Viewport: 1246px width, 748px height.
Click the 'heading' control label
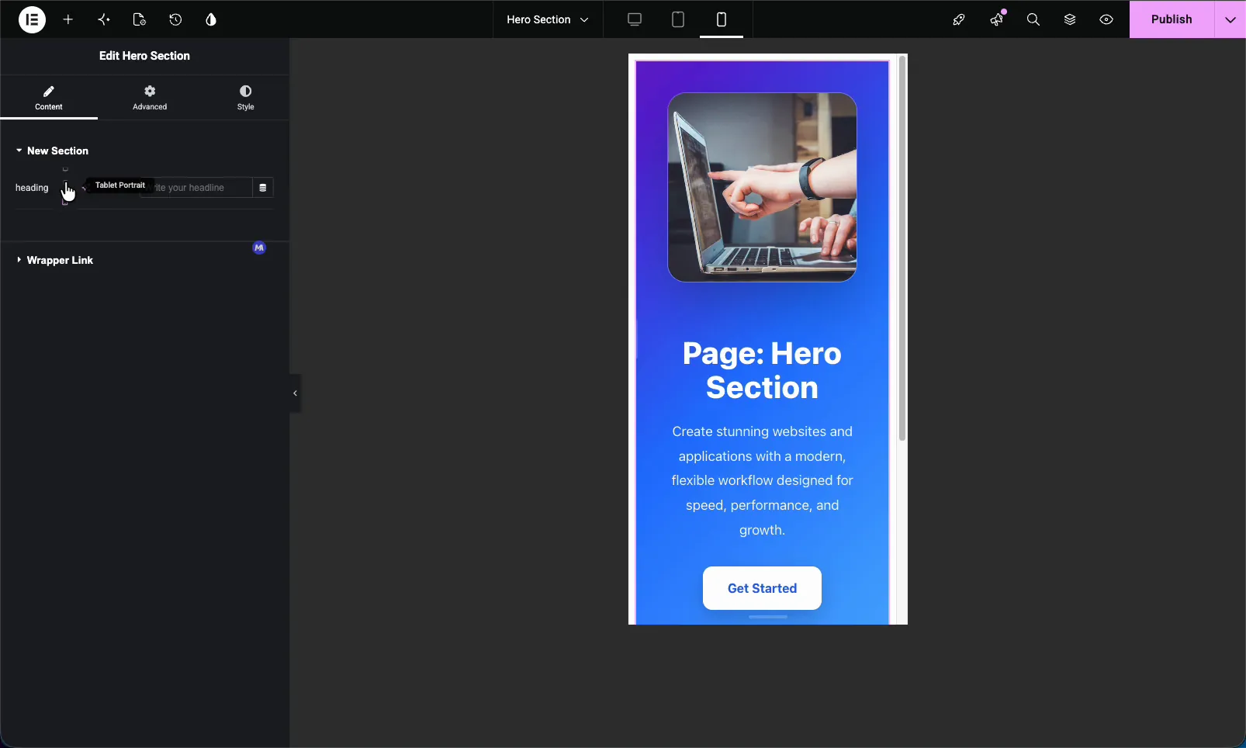(x=32, y=188)
